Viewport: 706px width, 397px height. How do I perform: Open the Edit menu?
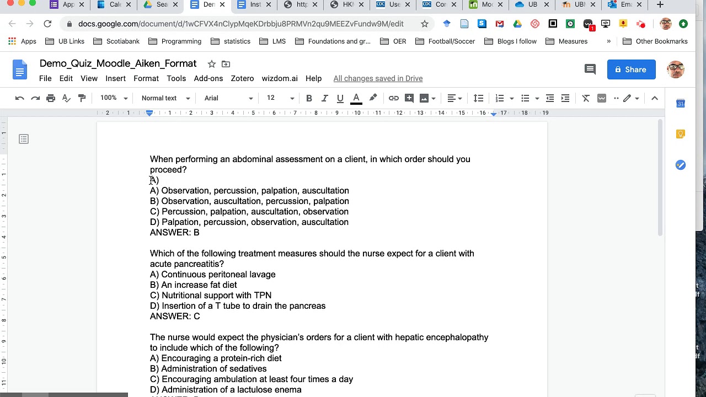tap(66, 78)
